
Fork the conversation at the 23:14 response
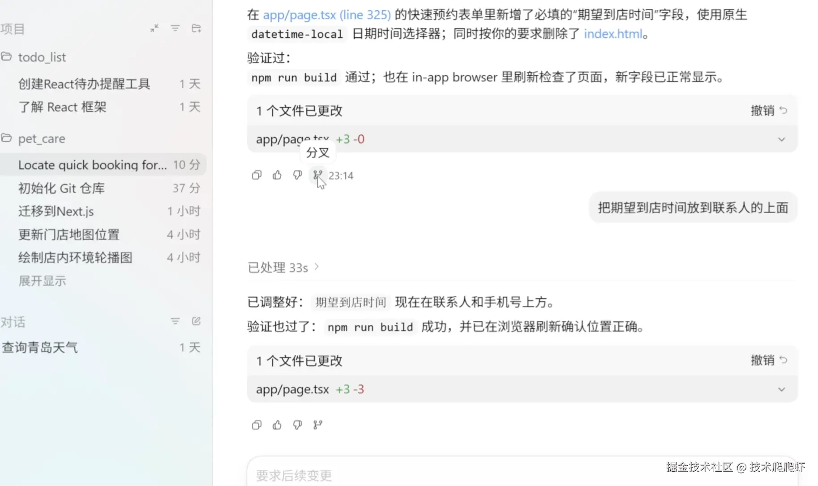coord(317,175)
